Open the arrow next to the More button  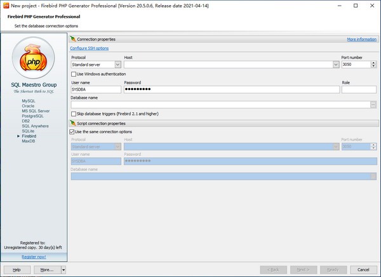coord(63,270)
